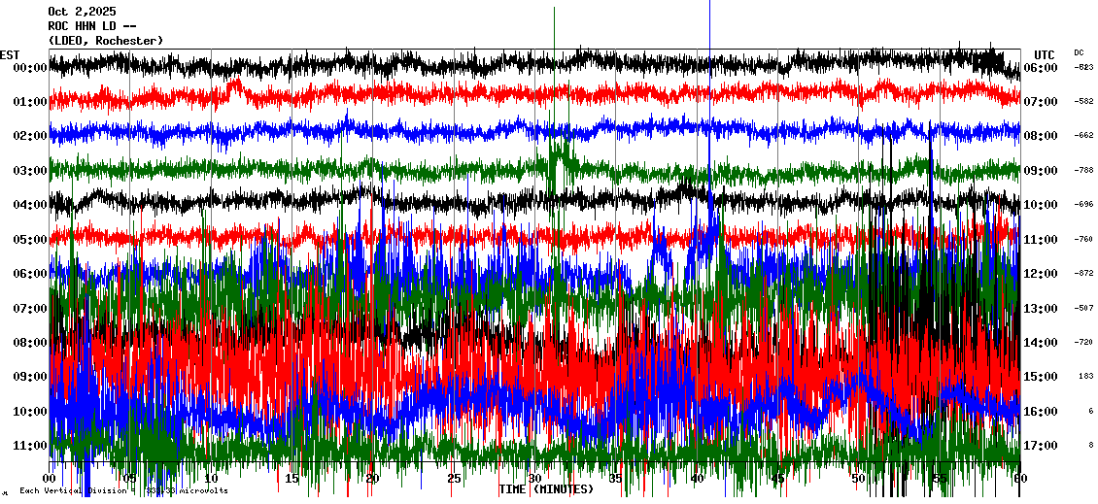Select the 09:00 EST row label on the left
This screenshot has width=1098, height=504.
(30, 377)
